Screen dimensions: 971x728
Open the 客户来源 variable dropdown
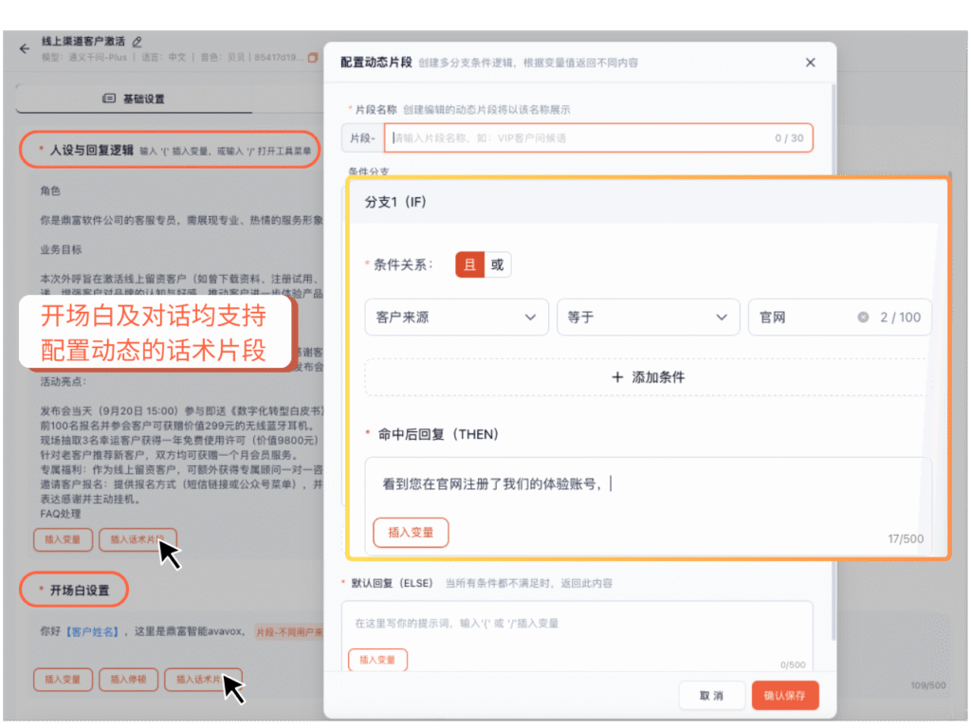pos(456,318)
